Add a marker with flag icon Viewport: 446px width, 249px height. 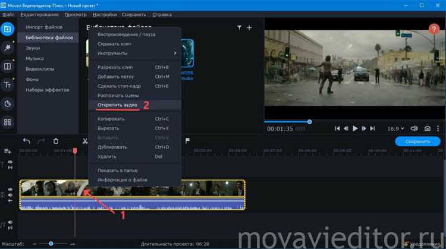pos(187,141)
